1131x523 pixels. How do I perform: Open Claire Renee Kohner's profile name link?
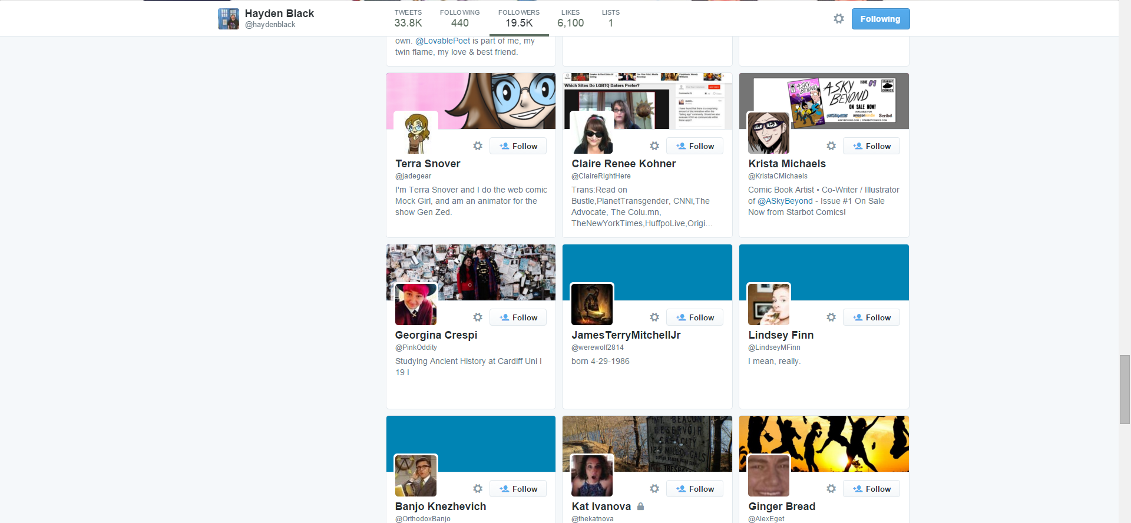point(624,164)
